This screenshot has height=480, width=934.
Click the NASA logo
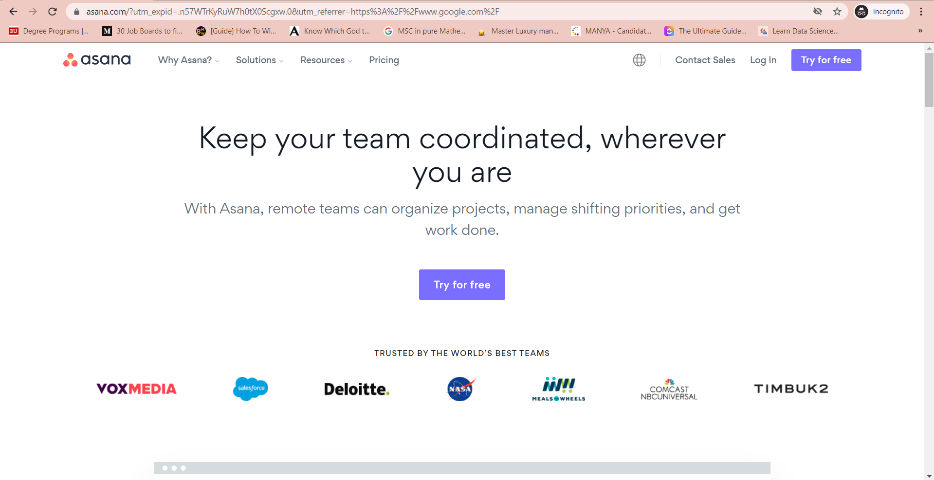pos(461,389)
